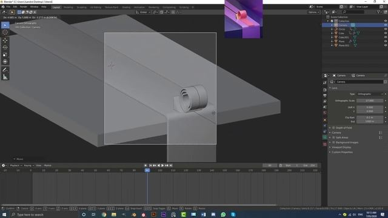
Task: Collapse the Collection in the outliner tree
Action: pos(329,21)
